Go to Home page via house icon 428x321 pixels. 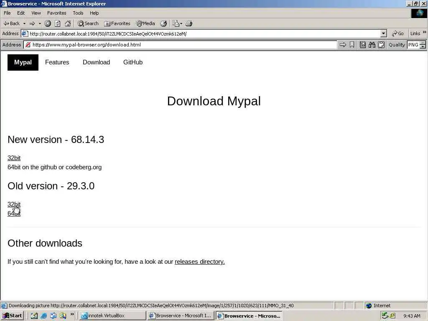point(68,23)
